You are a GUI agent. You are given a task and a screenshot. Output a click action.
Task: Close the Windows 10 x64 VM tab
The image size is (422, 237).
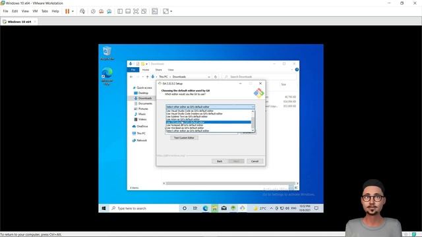(35, 22)
